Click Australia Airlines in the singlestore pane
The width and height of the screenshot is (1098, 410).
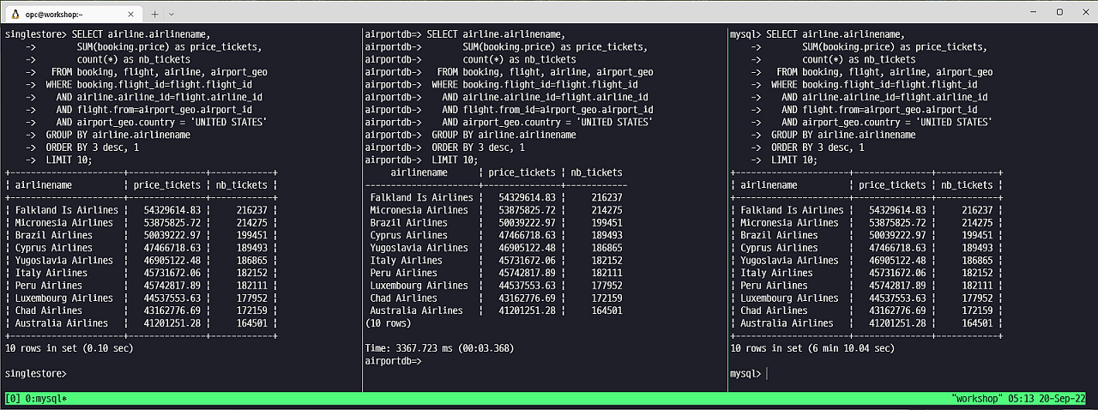tap(62, 323)
